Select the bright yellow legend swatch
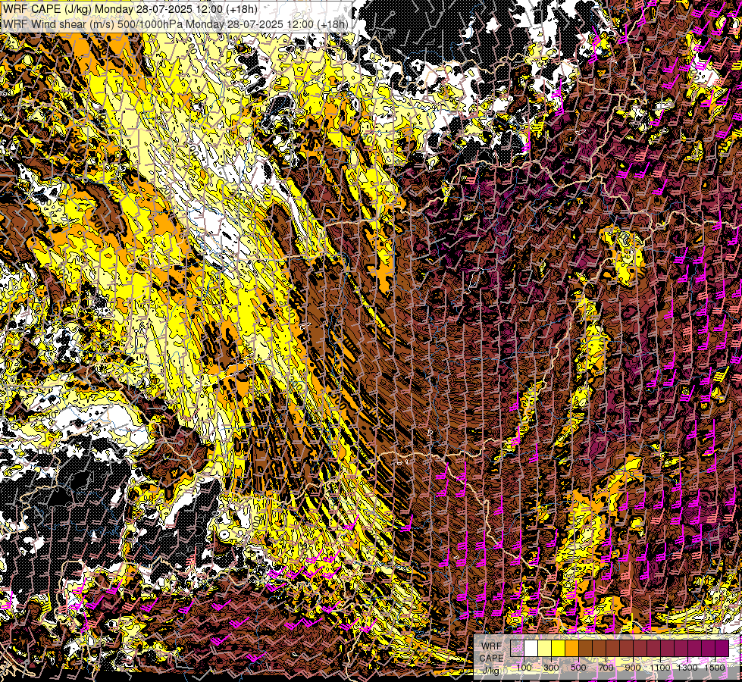Screen dimensions: 742x682 coord(559,648)
